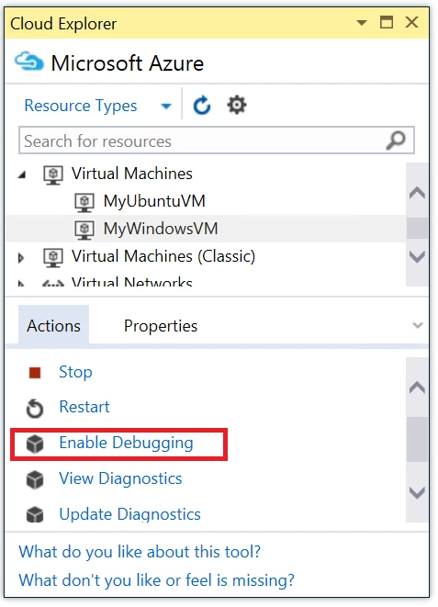Open settings gear icon

pos(236,106)
